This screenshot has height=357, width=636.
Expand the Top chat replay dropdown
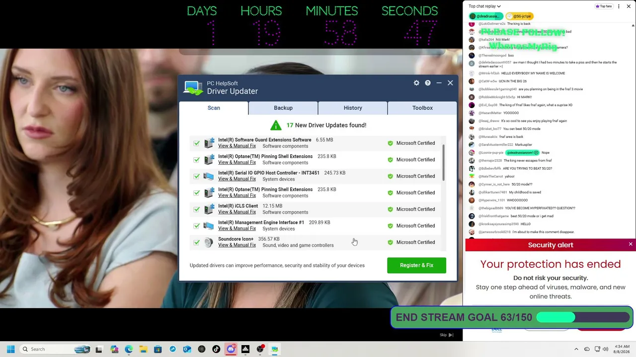[484, 6]
